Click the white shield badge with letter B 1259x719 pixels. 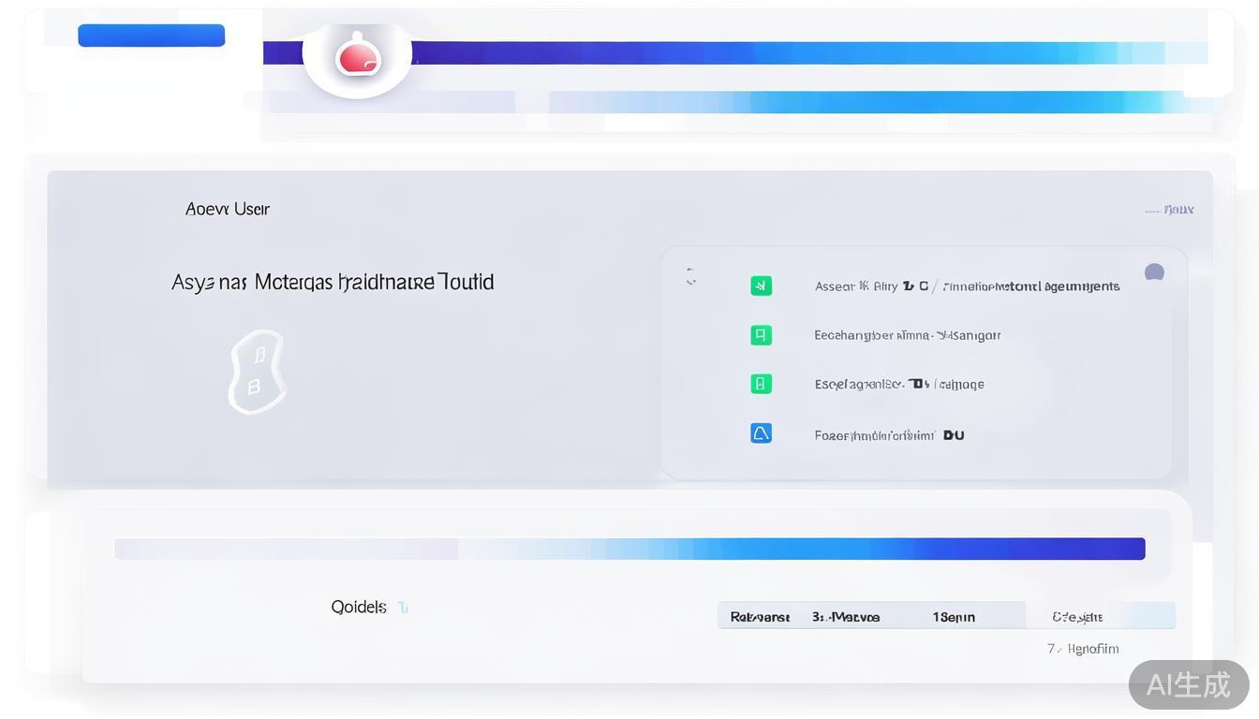[257, 372]
